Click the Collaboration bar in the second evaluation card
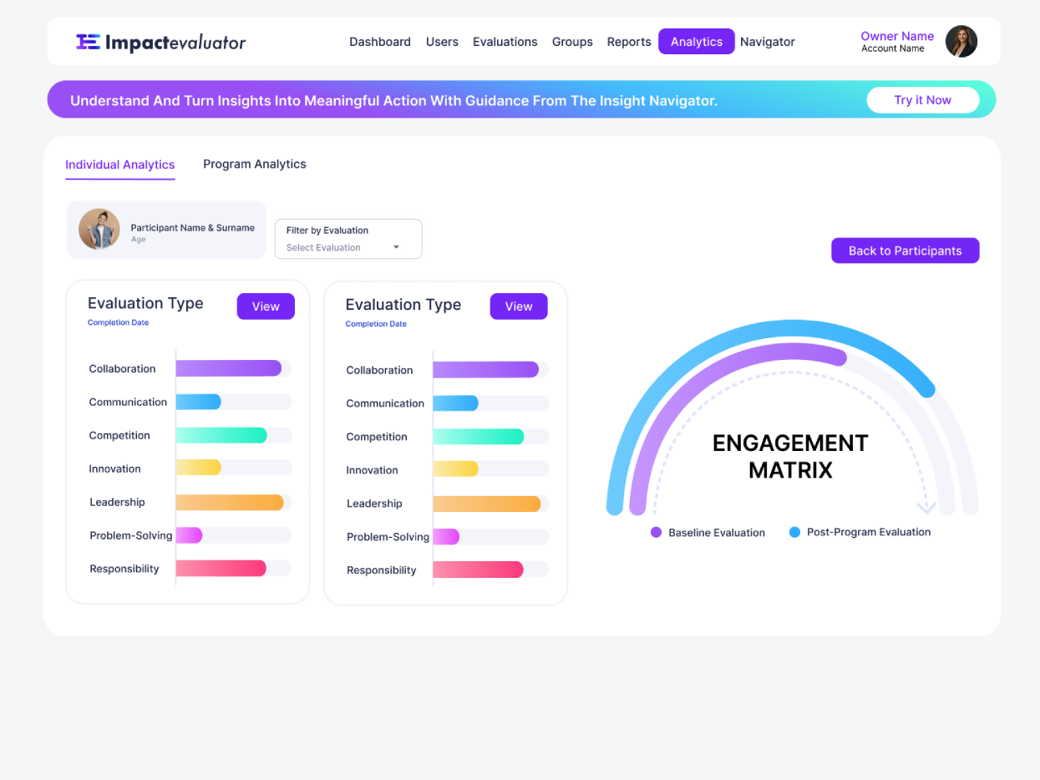 tap(485, 369)
